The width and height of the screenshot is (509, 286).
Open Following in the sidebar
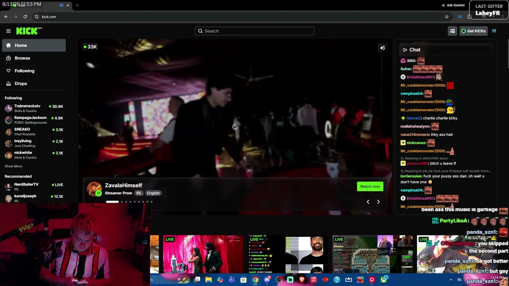[x=34, y=71]
